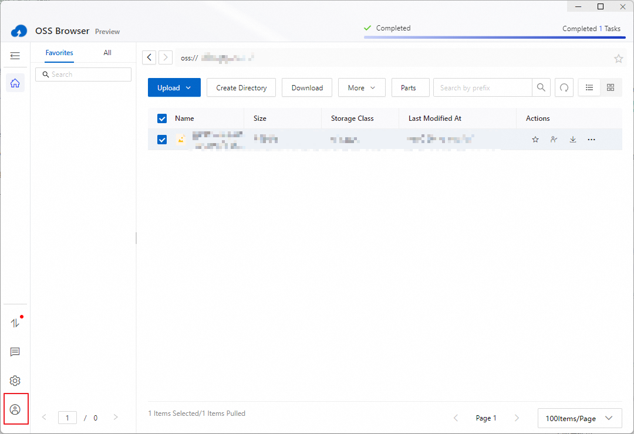Open the user account icon in sidebar

[x=15, y=409]
